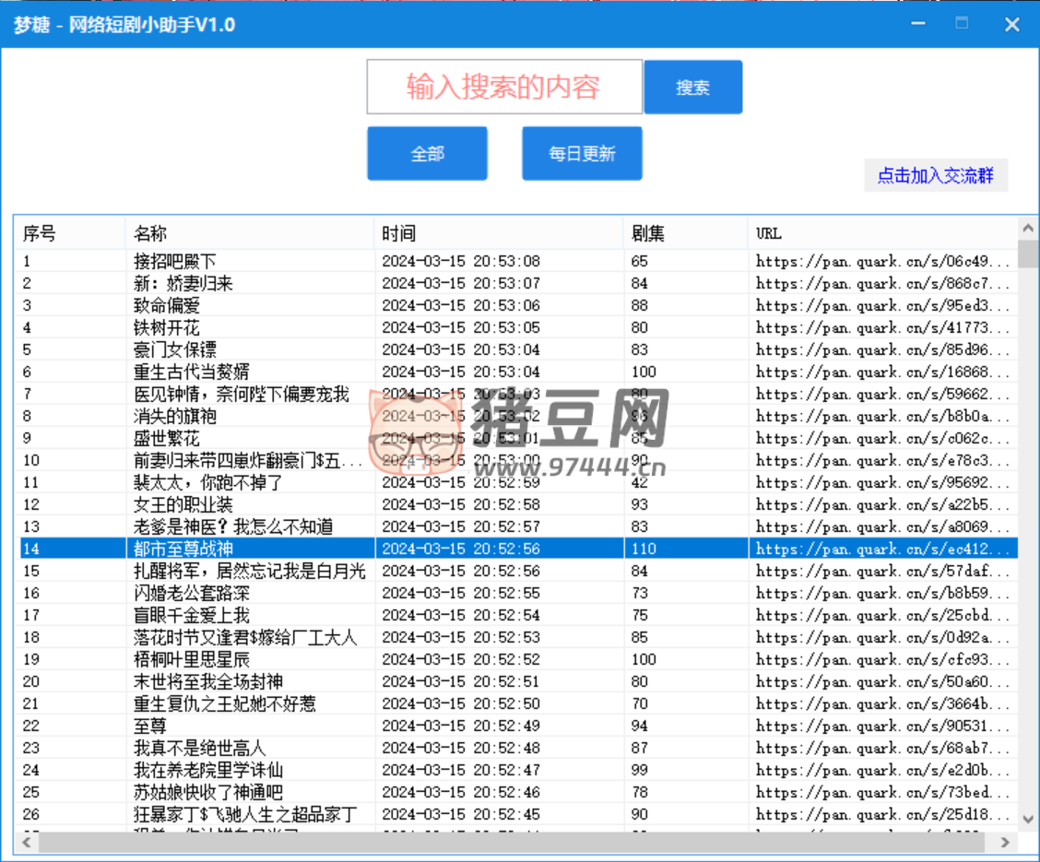The height and width of the screenshot is (862, 1040).
Task: Select the row 接招吧殿下
Action: point(175,261)
